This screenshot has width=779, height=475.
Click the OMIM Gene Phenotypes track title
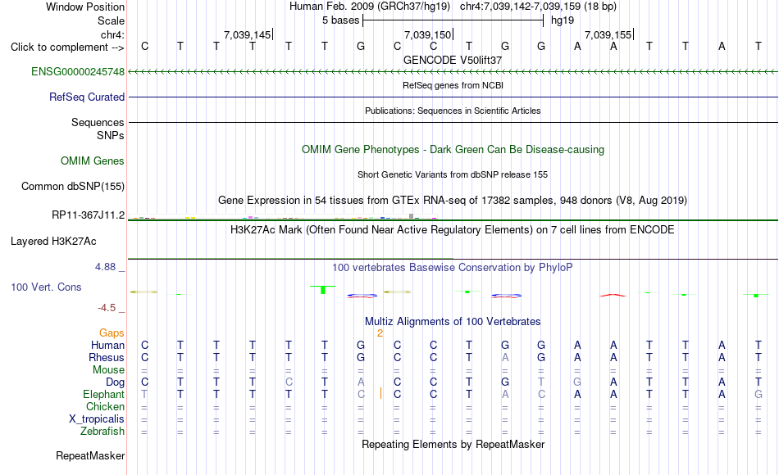click(x=453, y=149)
